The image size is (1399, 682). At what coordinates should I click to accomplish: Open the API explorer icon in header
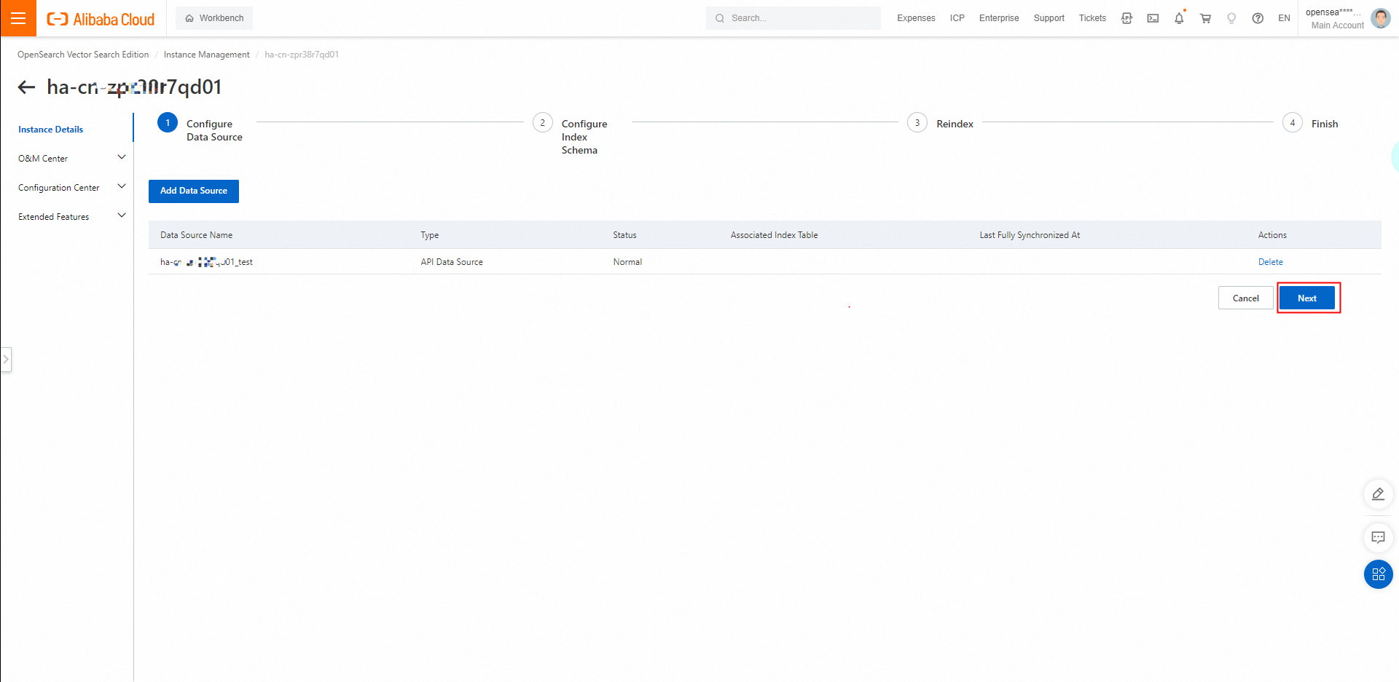pos(1126,18)
